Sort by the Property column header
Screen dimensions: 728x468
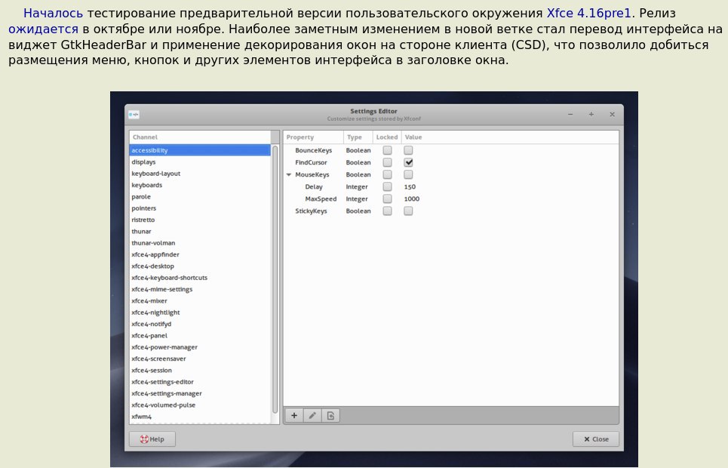[x=313, y=137]
